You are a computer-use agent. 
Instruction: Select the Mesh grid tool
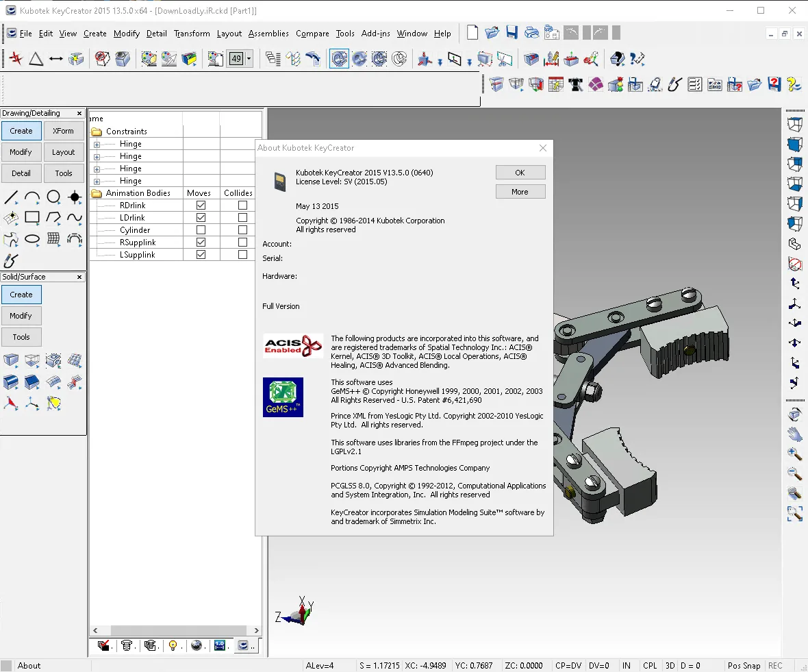53,238
